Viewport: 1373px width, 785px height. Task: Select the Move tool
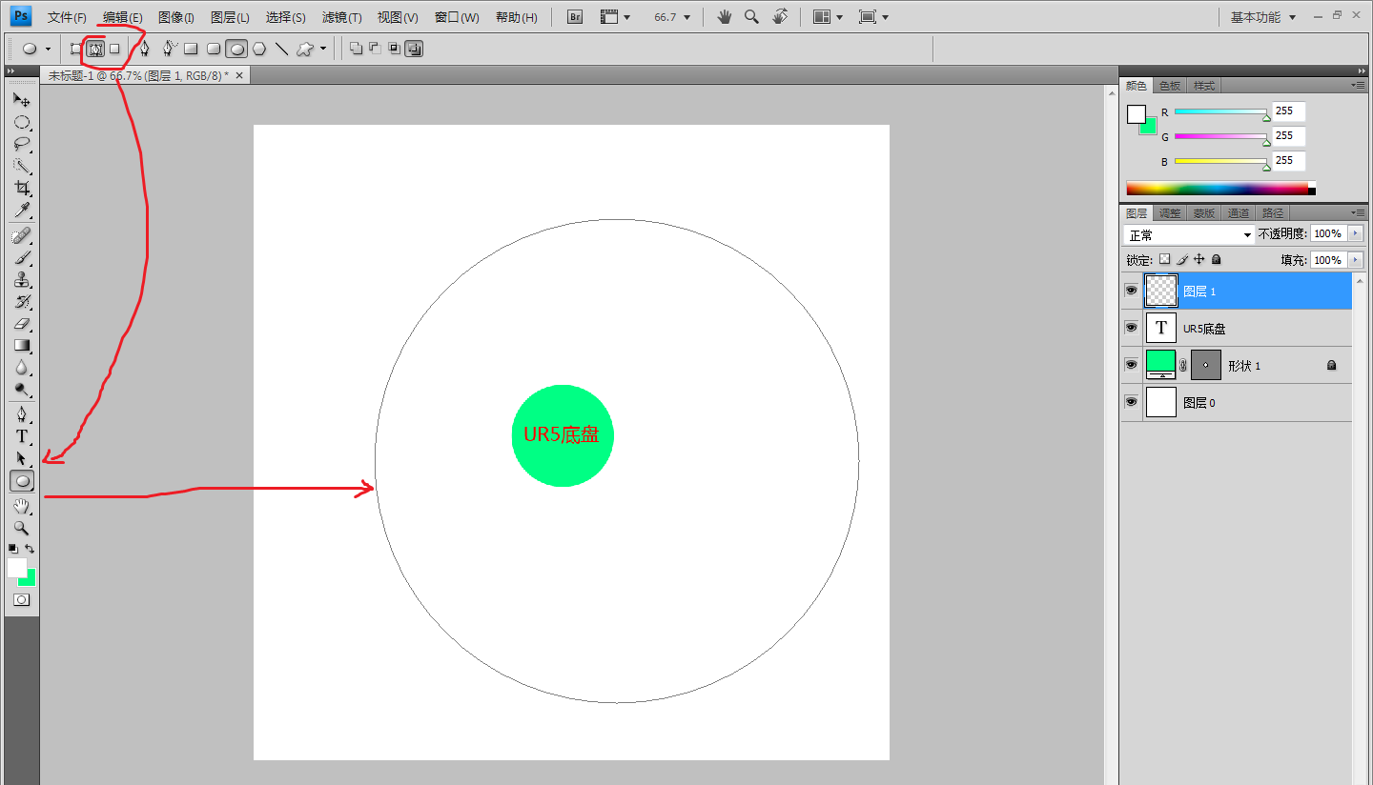(22, 99)
